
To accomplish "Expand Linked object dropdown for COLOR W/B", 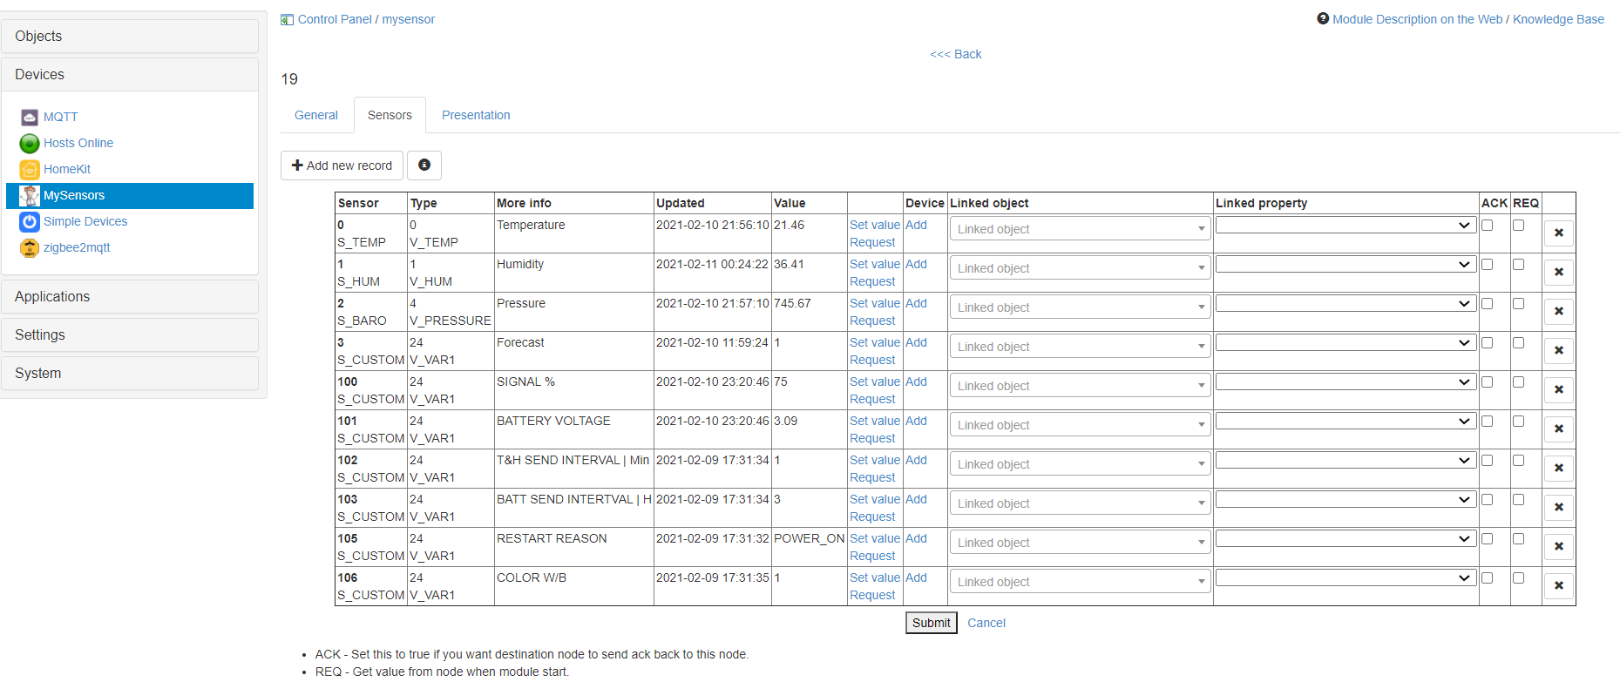I will (x=1081, y=582).
